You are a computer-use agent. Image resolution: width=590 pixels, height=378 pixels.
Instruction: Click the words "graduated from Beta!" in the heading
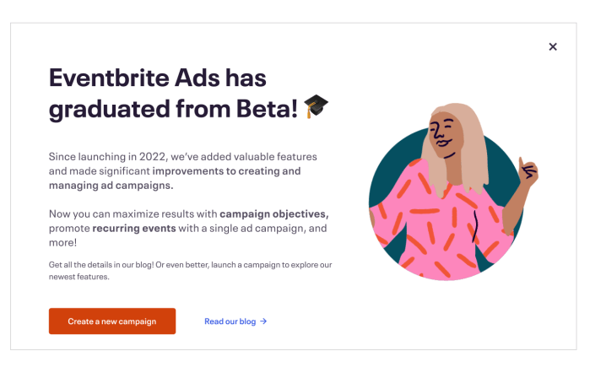click(x=173, y=109)
